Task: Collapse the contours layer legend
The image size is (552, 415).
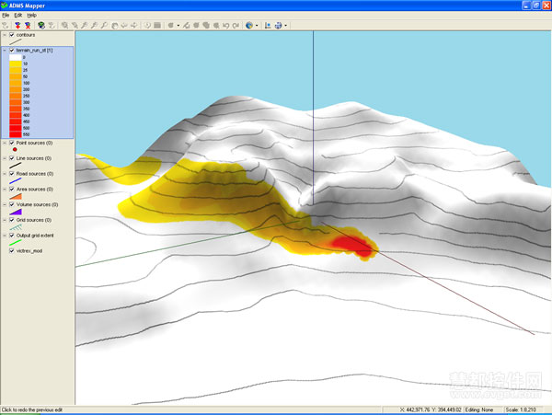Action: tap(5, 35)
